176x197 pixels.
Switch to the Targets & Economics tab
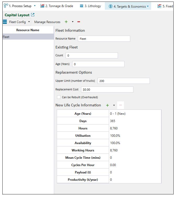click(x=128, y=6)
